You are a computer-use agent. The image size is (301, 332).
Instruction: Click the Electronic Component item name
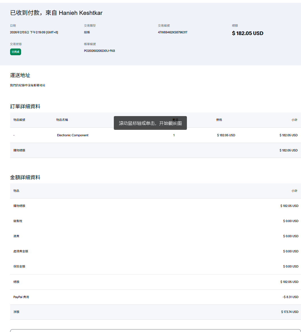pyautogui.click(x=73, y=135)
